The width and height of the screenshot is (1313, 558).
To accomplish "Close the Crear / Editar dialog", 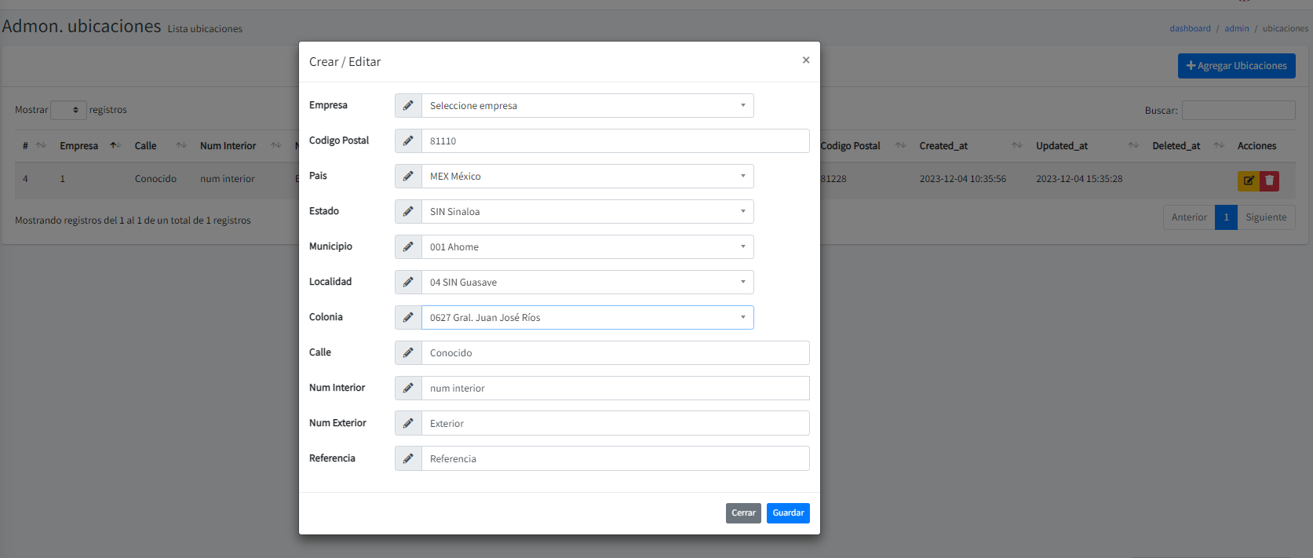I will click(x=805, y=60).
